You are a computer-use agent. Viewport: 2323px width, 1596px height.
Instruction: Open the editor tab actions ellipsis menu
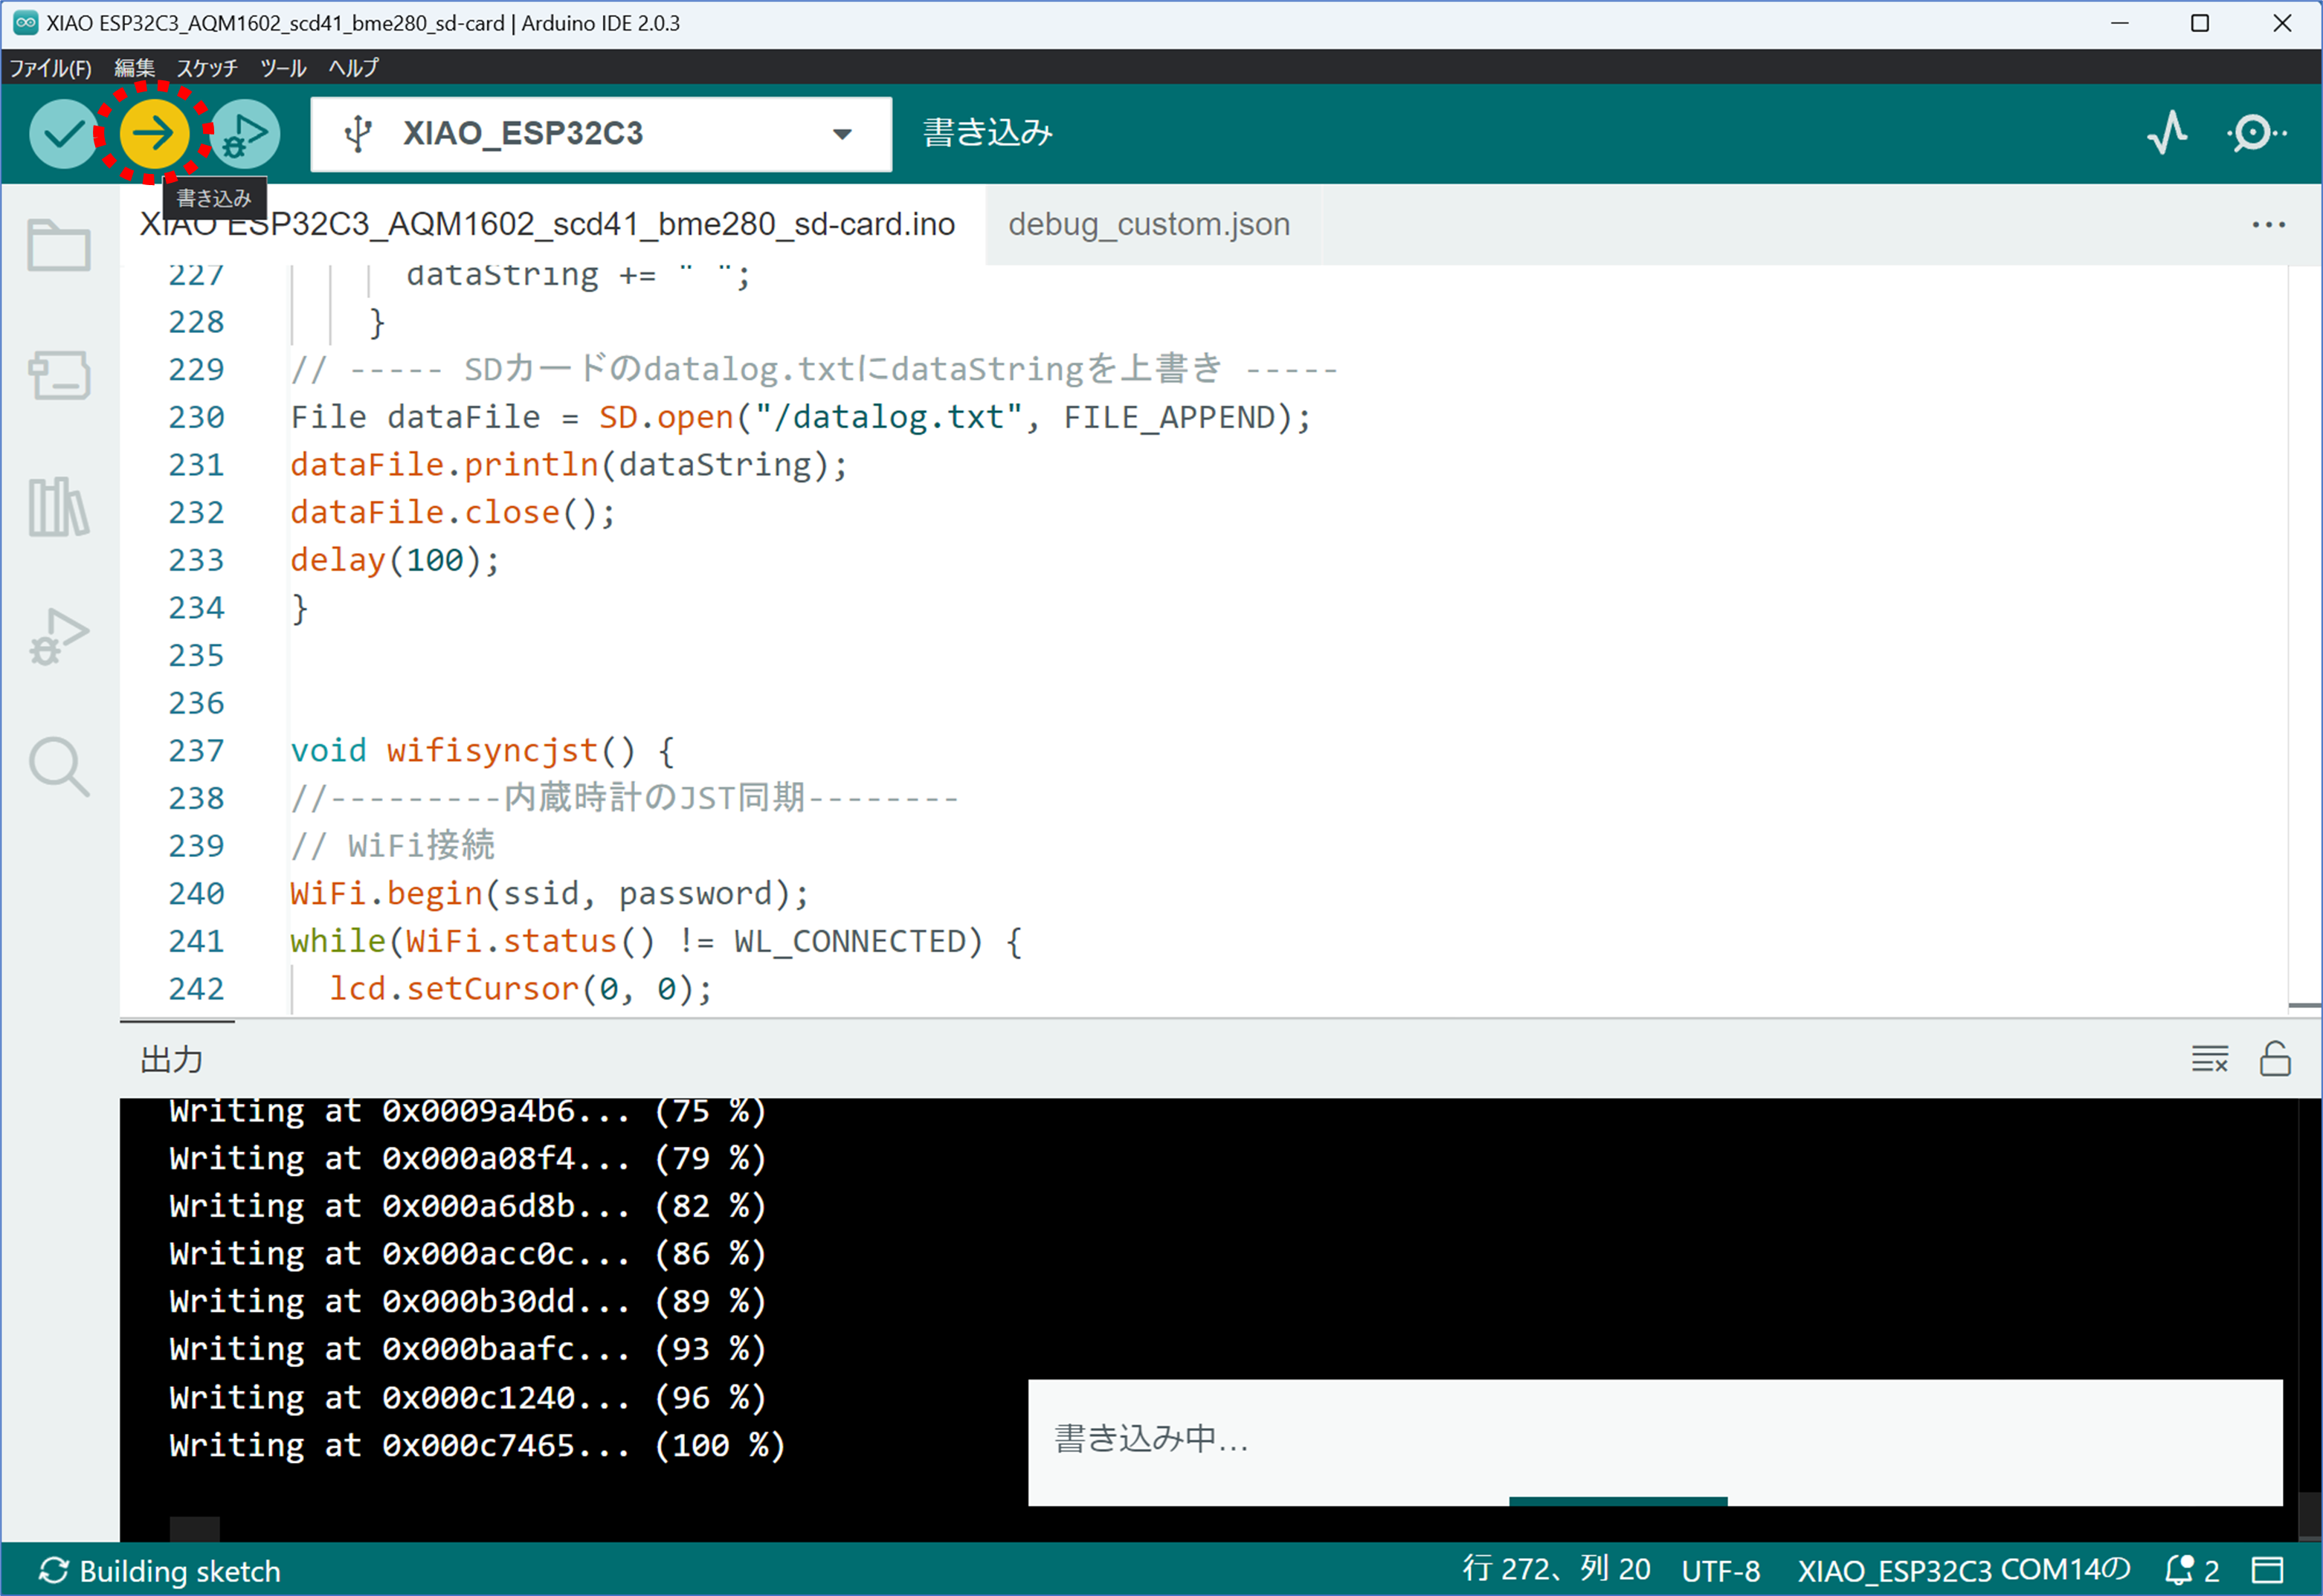point(2268,224)
